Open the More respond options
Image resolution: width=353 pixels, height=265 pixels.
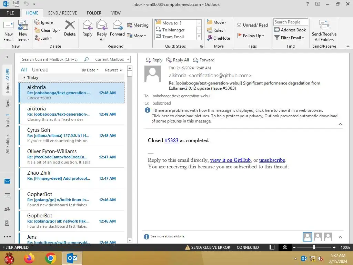click(137, 36)
